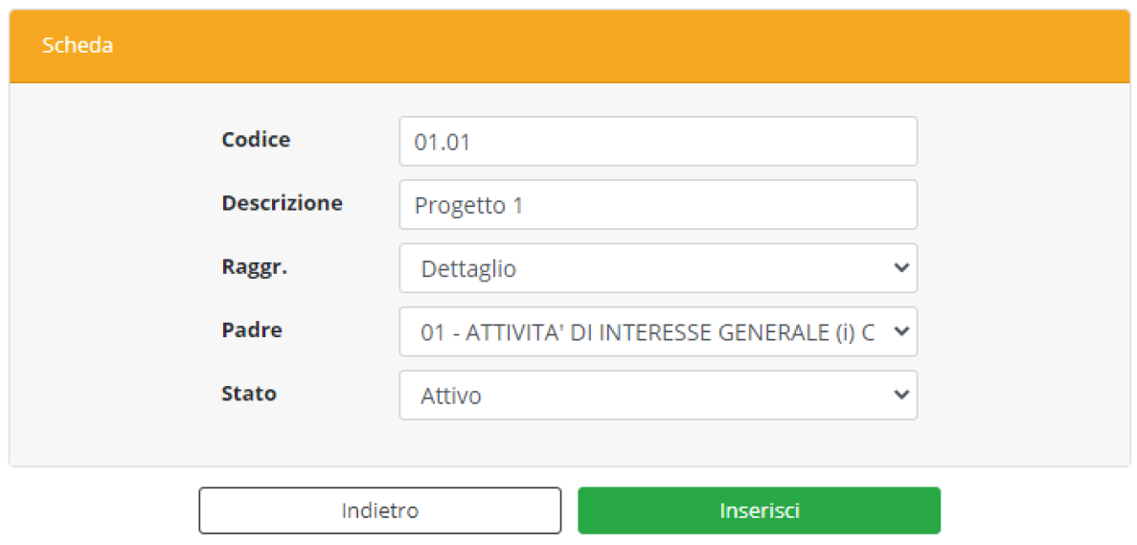Click the Codice field label
1137x545 pixels.
256,140
